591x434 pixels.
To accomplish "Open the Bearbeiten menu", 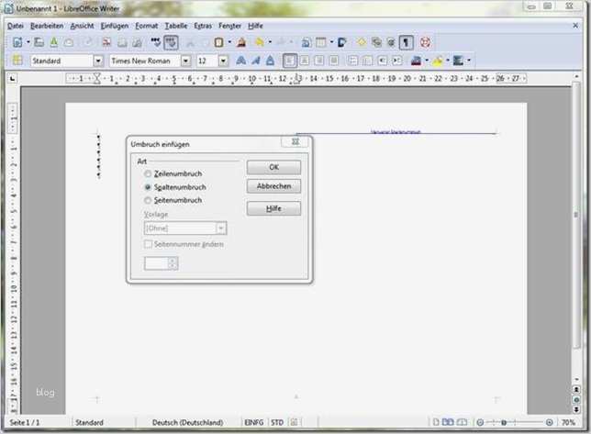I will click(47, 26).
